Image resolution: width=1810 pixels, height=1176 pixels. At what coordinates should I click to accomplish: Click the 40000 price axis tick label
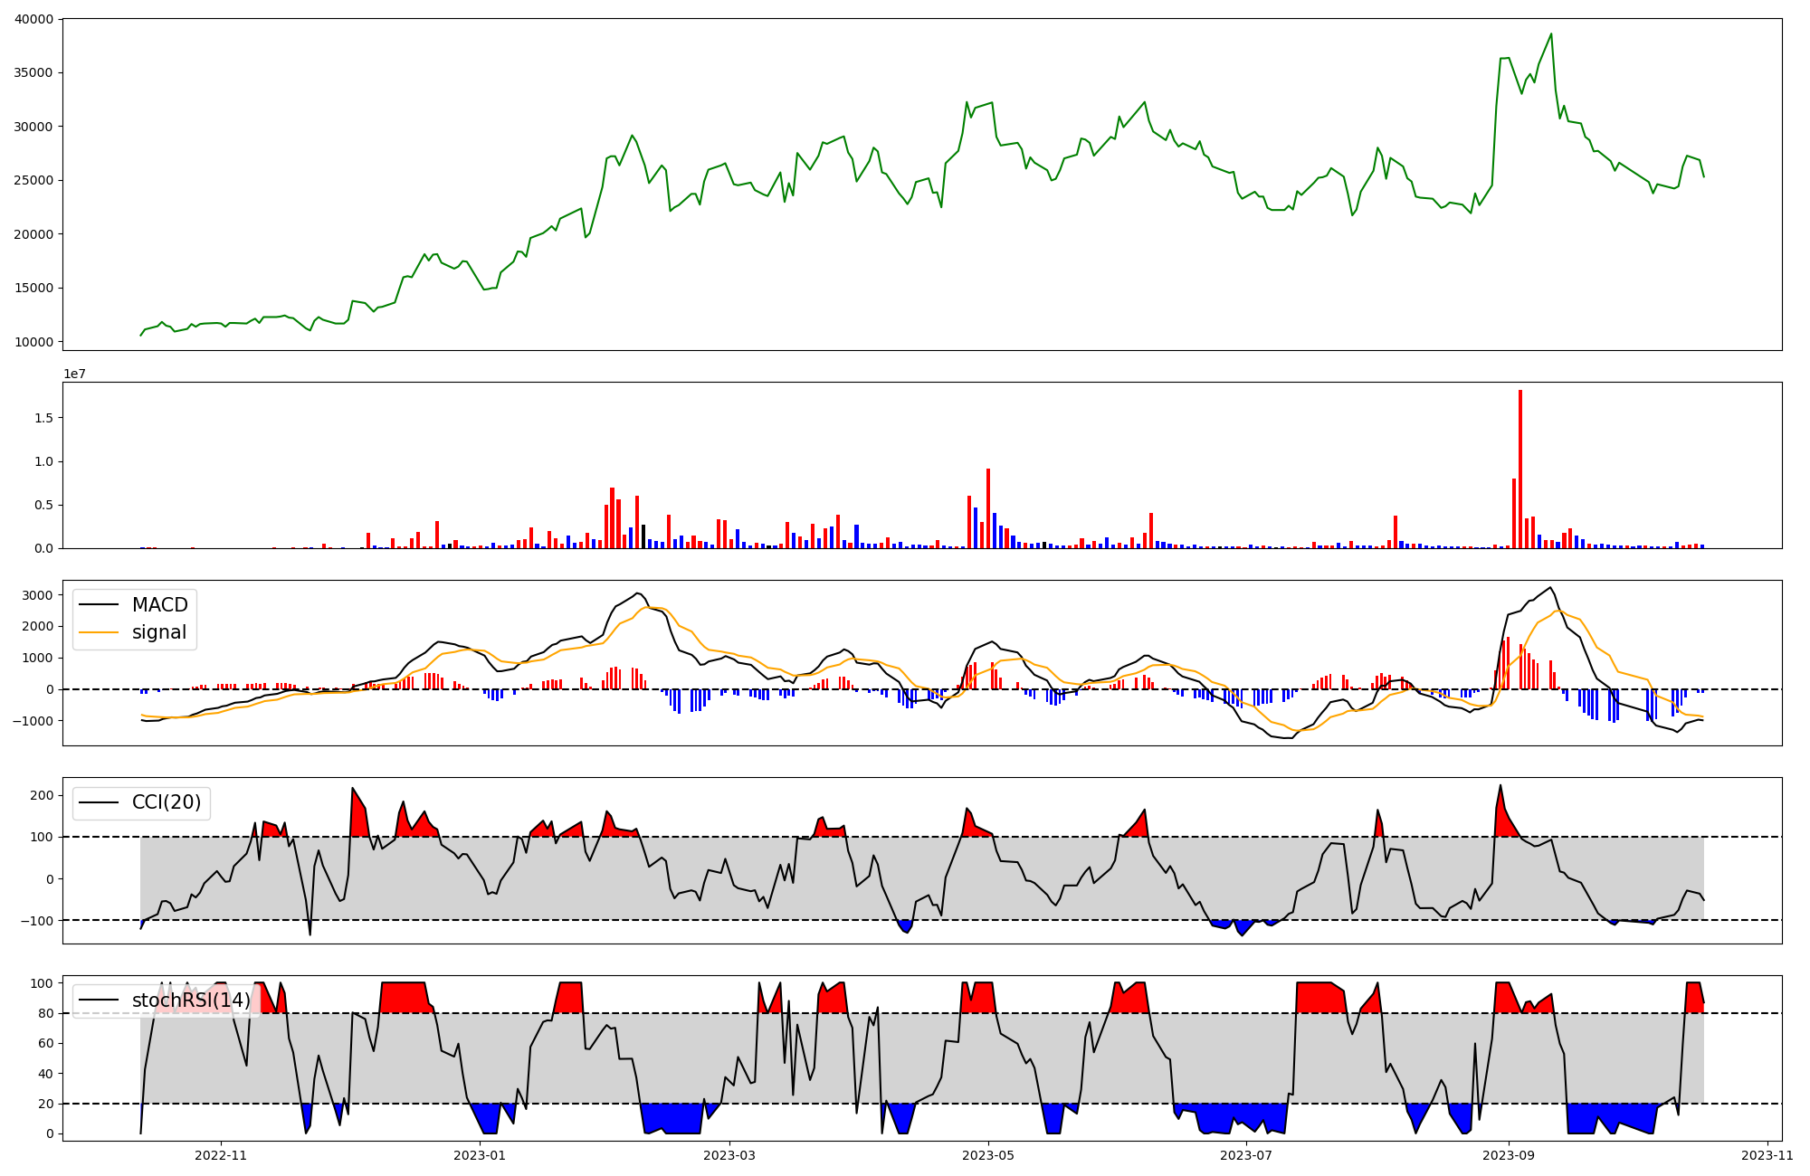(33, 19)
